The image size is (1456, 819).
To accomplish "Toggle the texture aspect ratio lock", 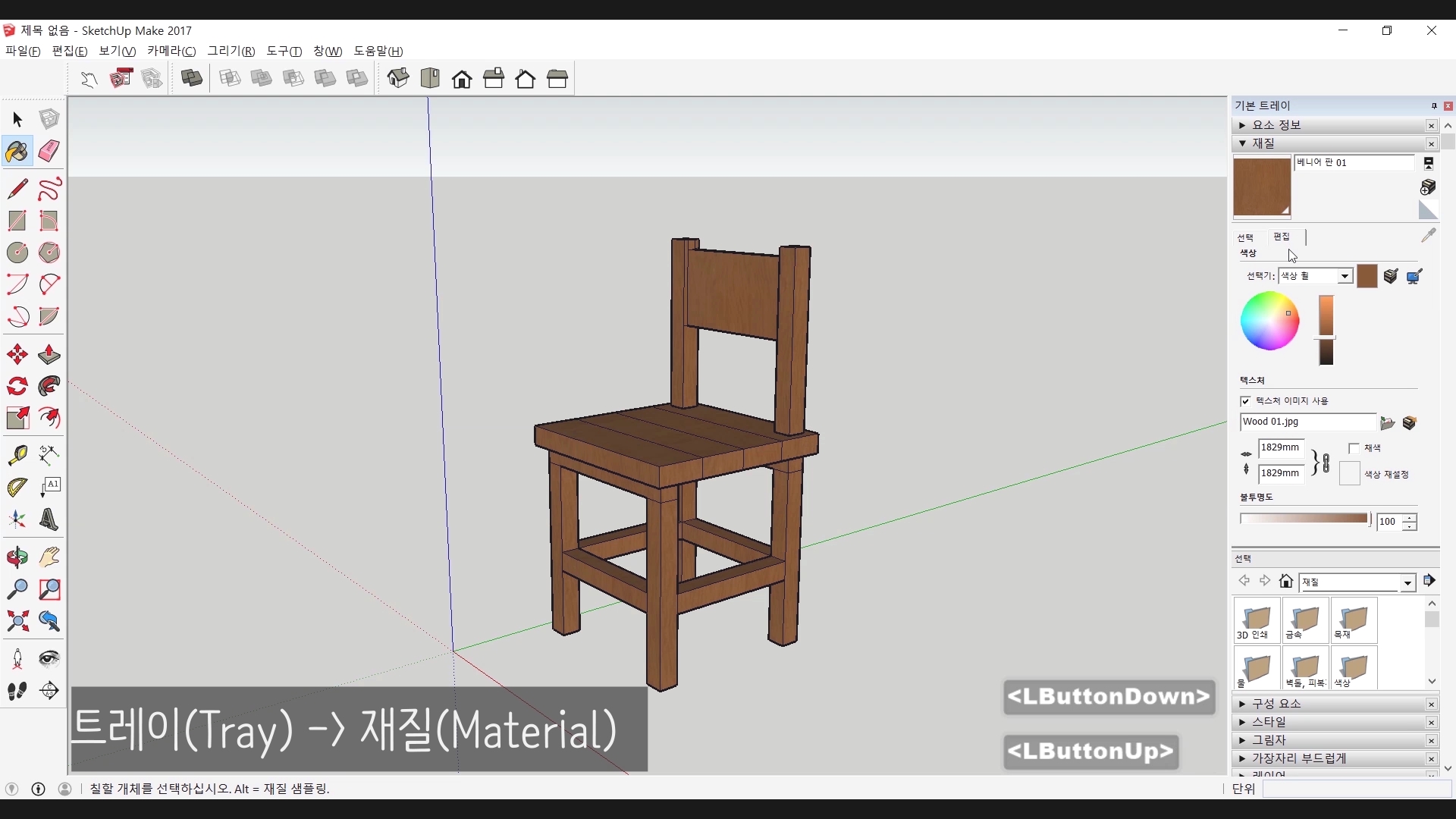I will click(x=1324, y=462).
